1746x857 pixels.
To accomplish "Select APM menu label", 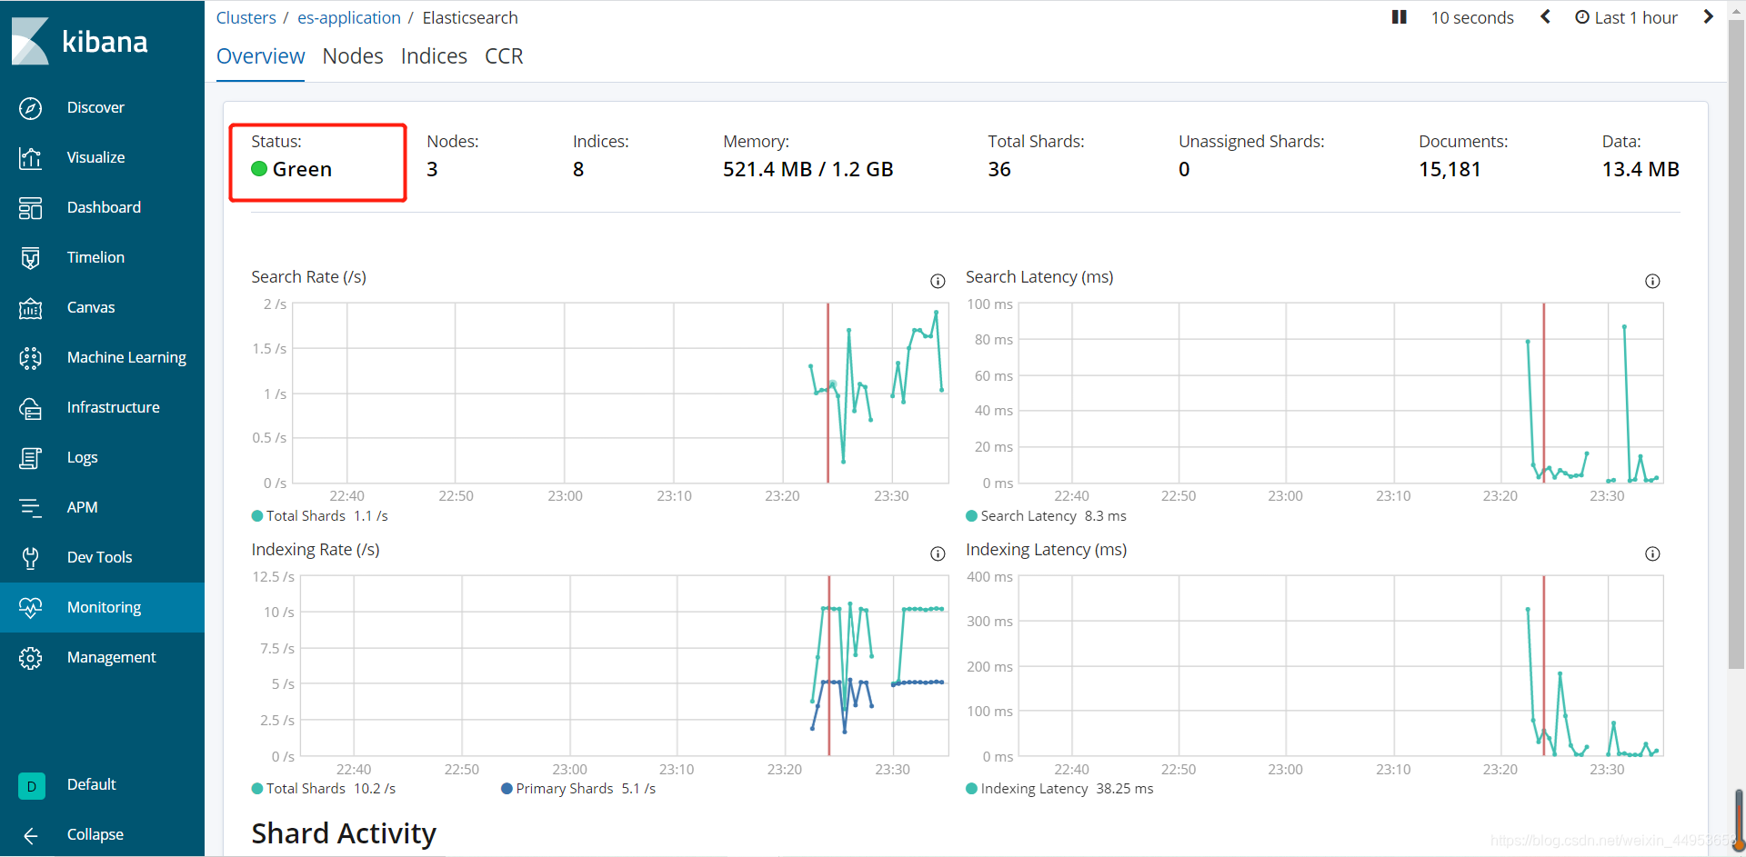I will [x=82, y=508].
